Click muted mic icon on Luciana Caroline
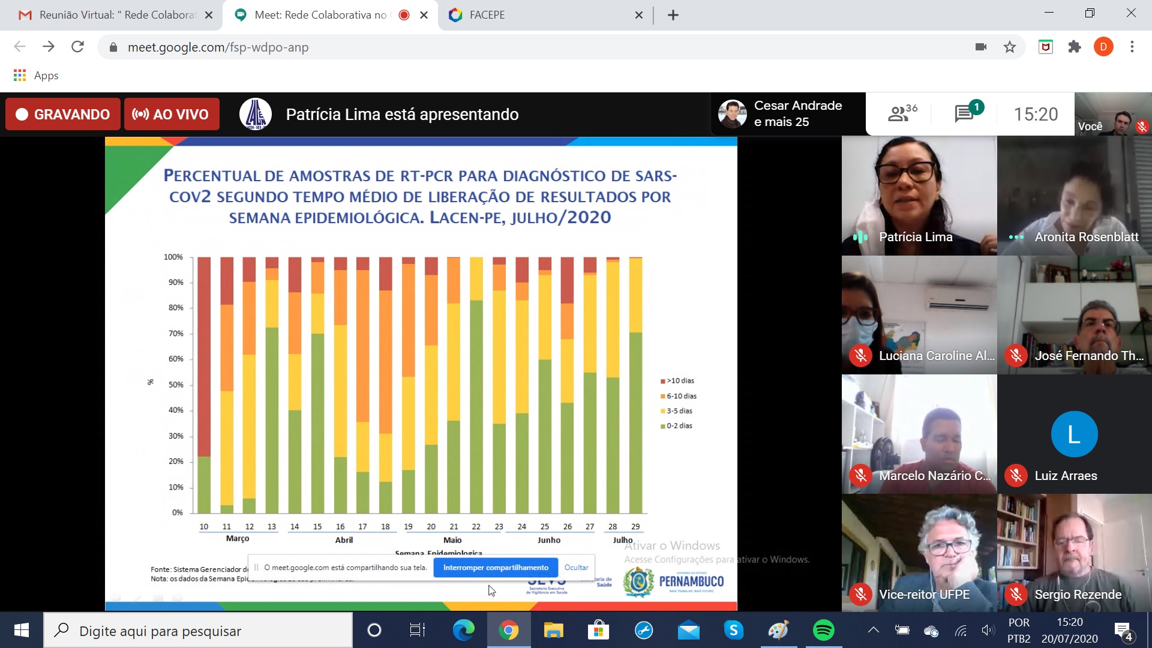The height and width of the screenshot is (648, 1152). click(x=860, y=356)
